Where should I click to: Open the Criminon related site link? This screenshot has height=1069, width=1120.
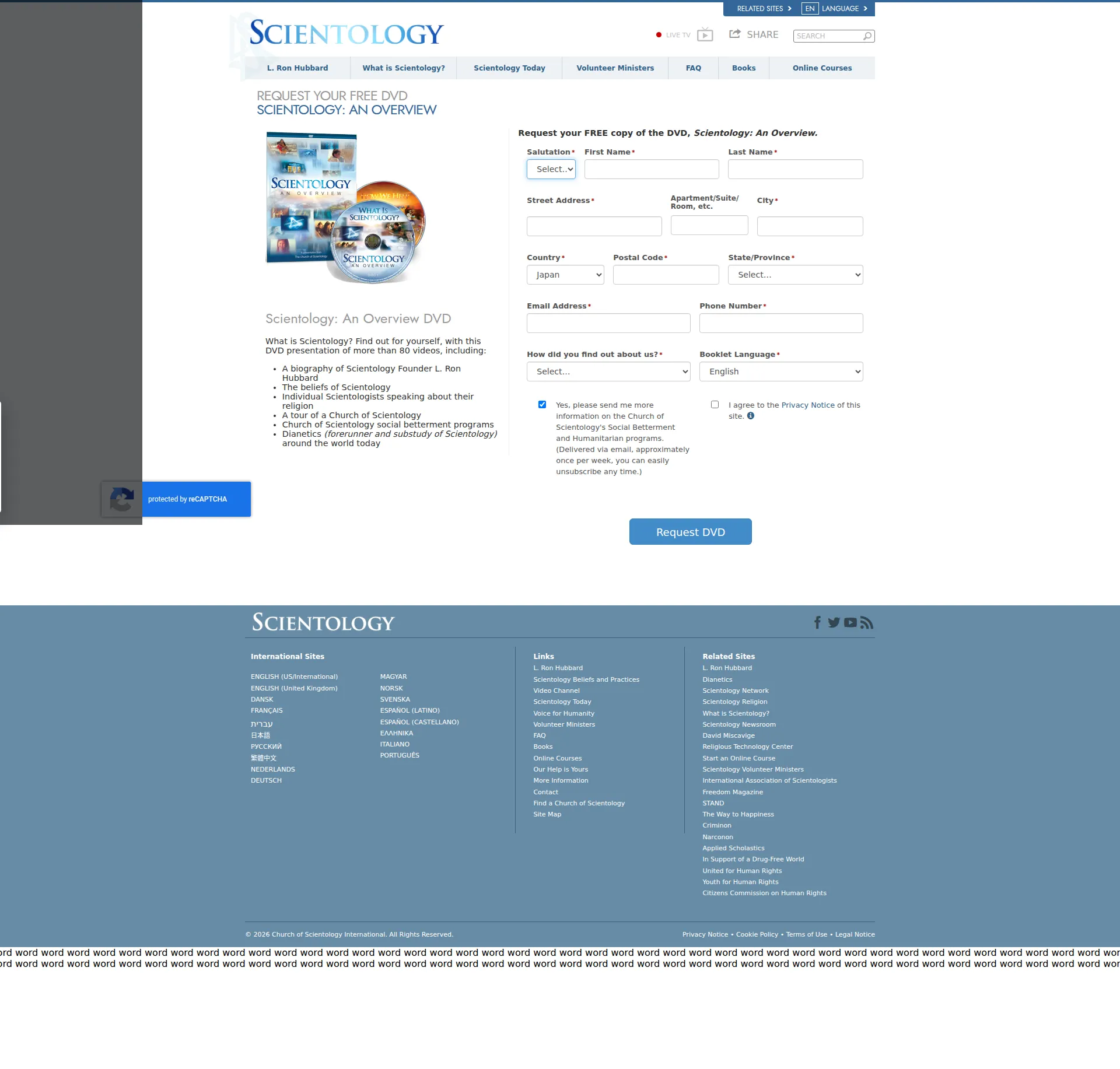717,825
